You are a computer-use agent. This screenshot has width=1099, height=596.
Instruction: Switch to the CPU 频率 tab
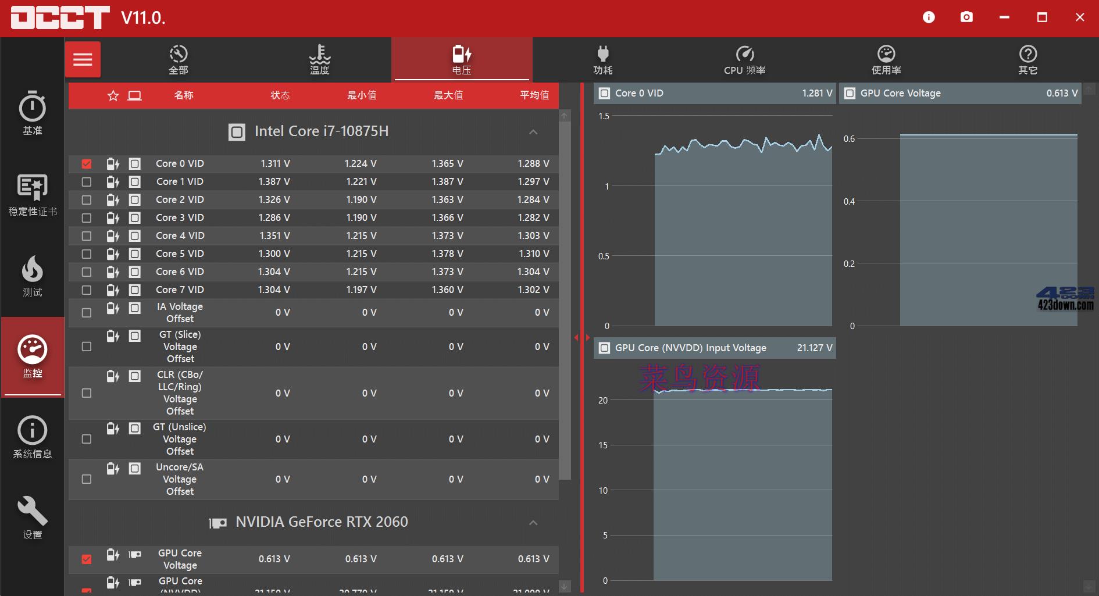[744, 60]
